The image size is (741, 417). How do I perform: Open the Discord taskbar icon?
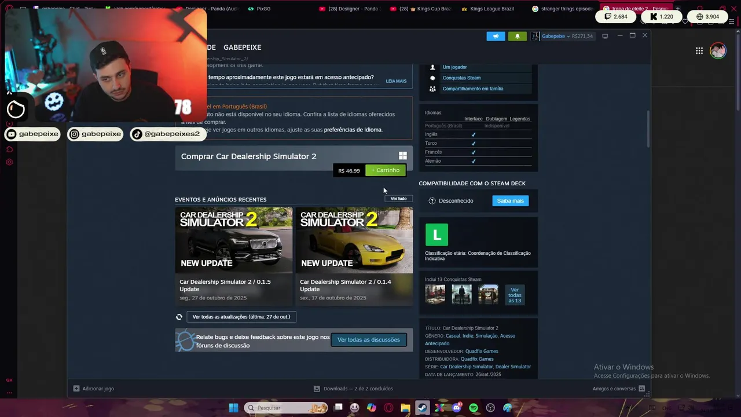pyautogui.click(x=457, y=408)
